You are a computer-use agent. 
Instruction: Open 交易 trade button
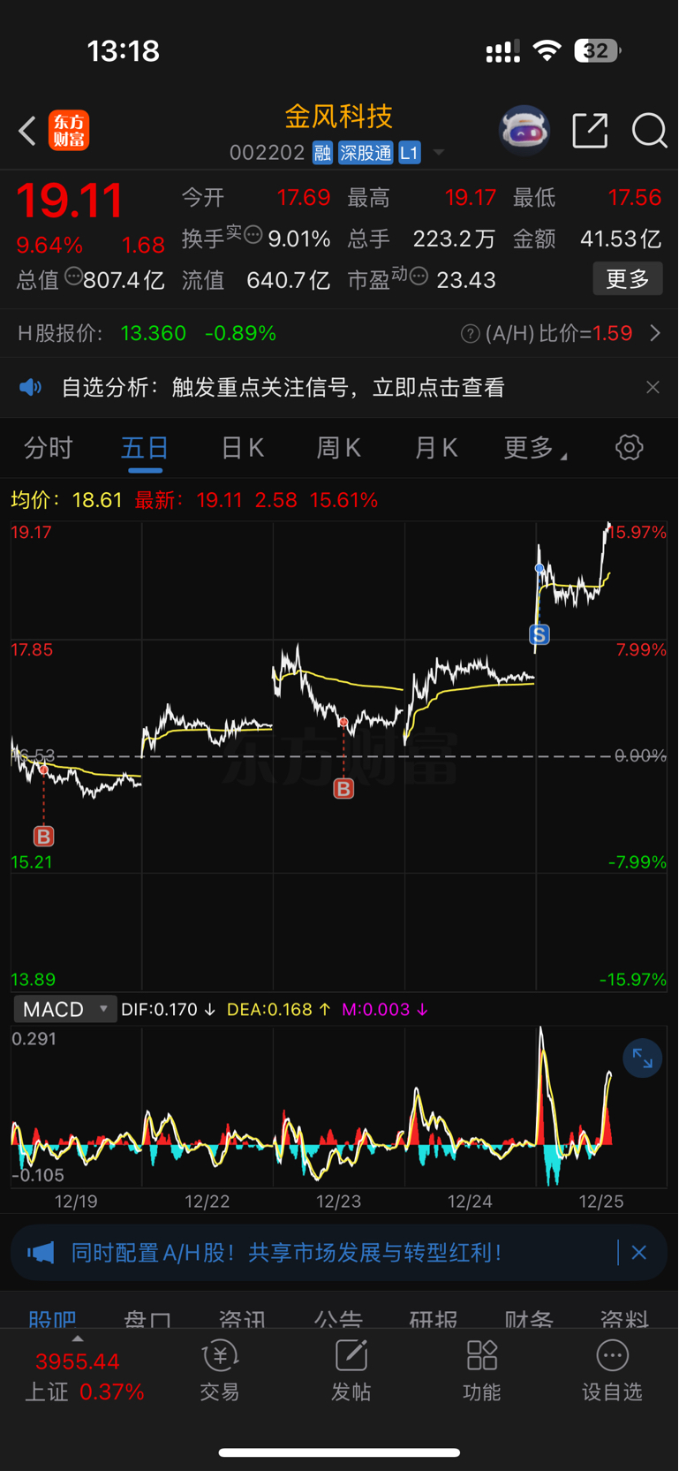tap(220, 1371)
